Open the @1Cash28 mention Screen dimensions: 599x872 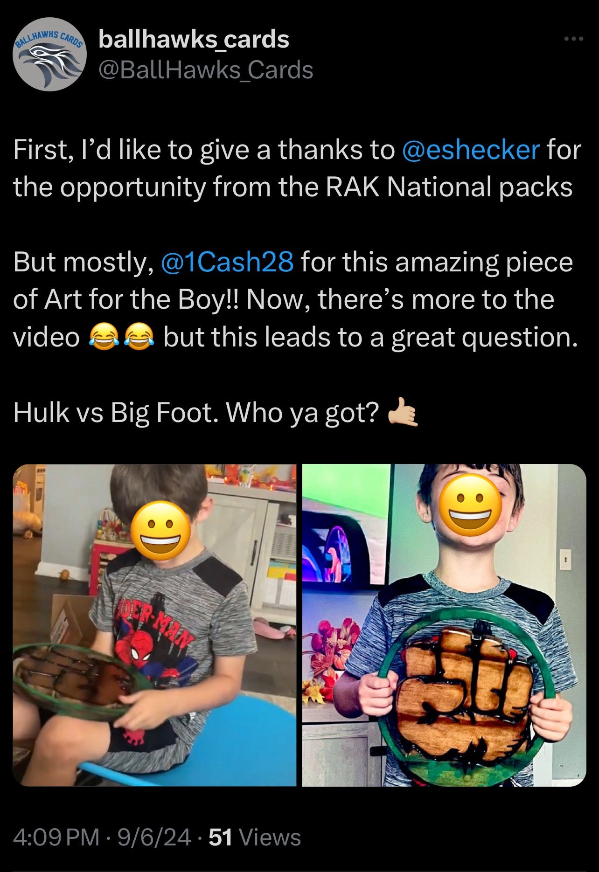coord(227,262)
